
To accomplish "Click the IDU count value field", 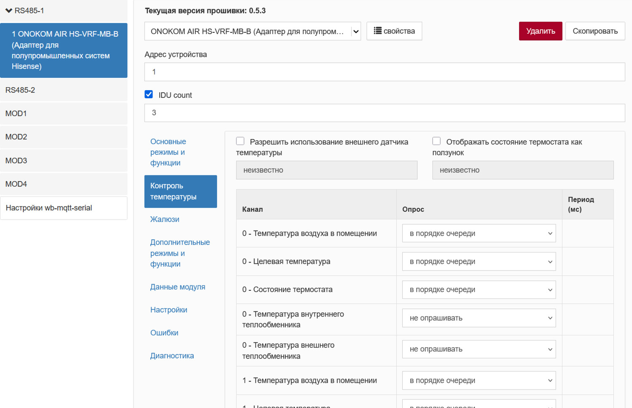I will [x=384, y=113].
